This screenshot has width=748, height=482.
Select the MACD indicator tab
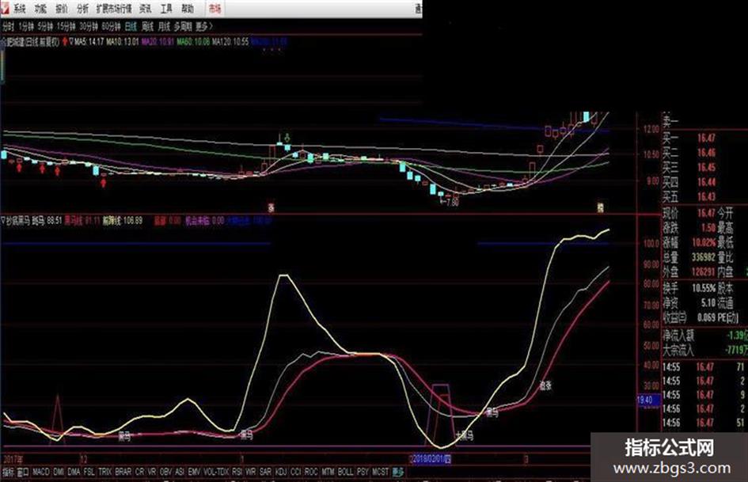41,472
